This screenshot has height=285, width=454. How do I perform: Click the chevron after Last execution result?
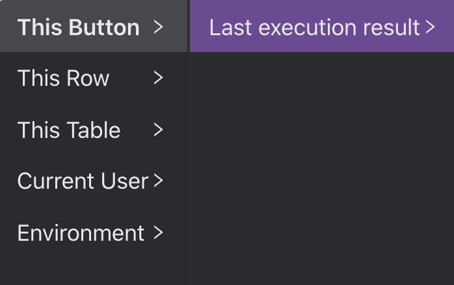429,27
